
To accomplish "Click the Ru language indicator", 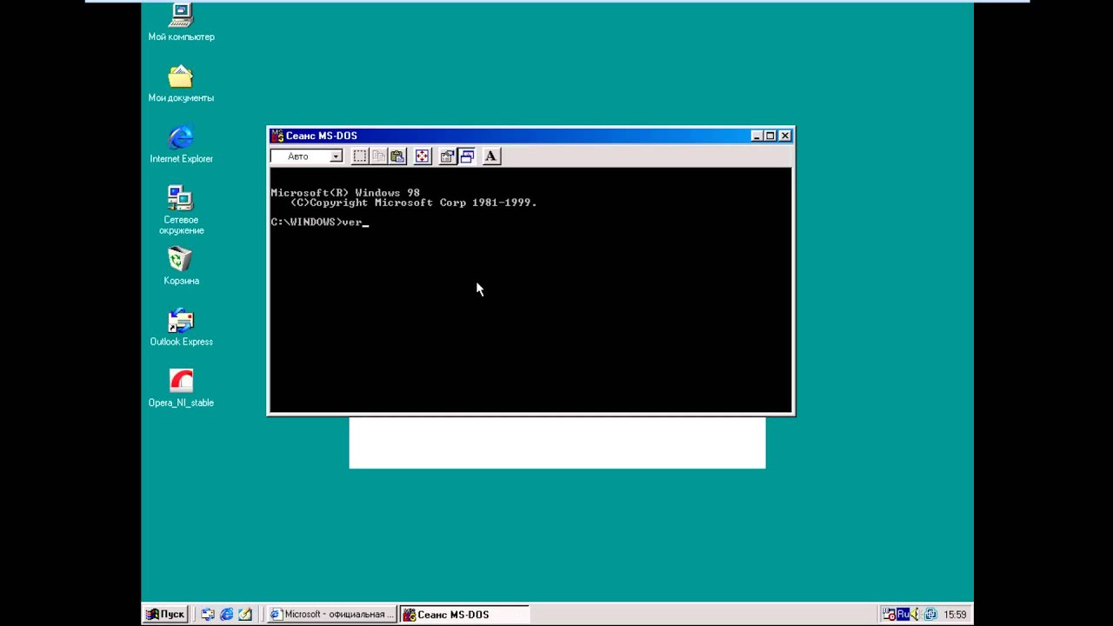I will click(x=903, y=615).
